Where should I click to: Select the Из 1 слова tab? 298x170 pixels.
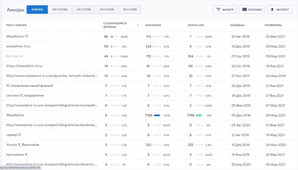point(60,10)
